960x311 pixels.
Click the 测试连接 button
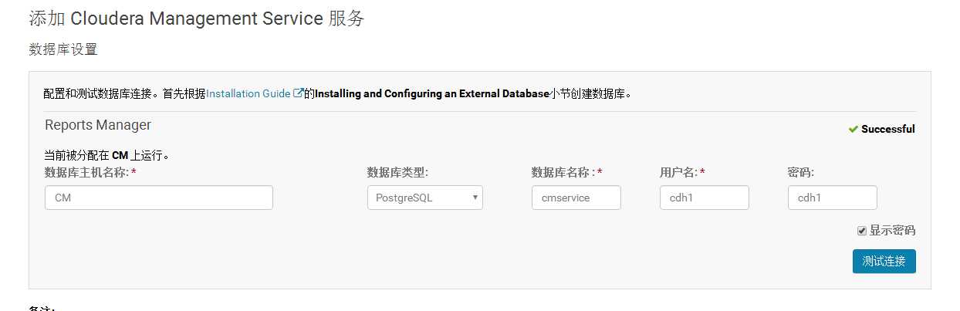pos(884,261)
